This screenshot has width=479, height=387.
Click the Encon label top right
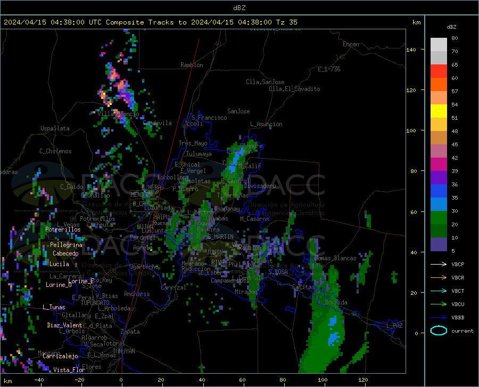[x=351, y=44]
